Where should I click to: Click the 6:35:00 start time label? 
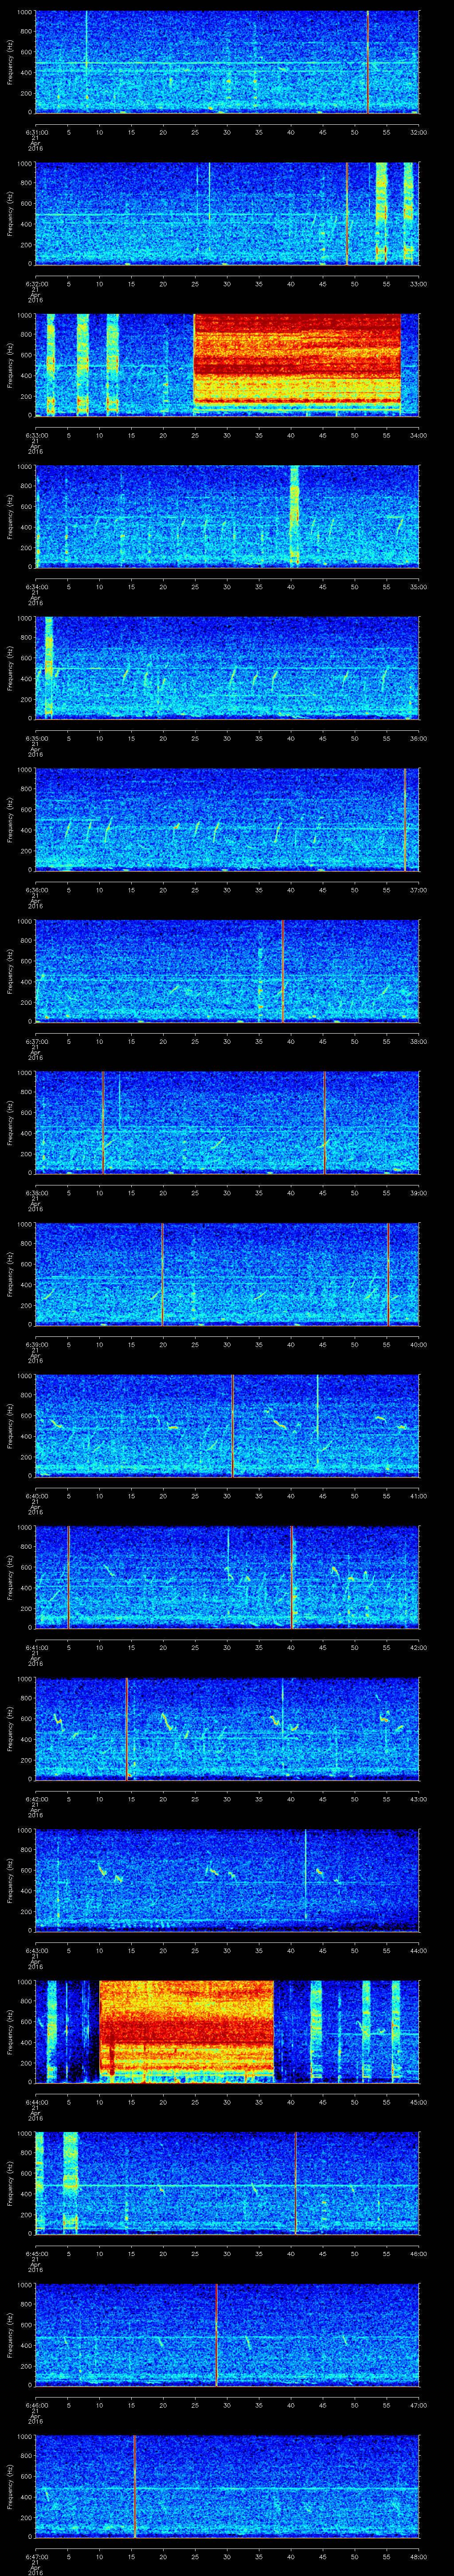pyautogui.click(x=36, y=739)
